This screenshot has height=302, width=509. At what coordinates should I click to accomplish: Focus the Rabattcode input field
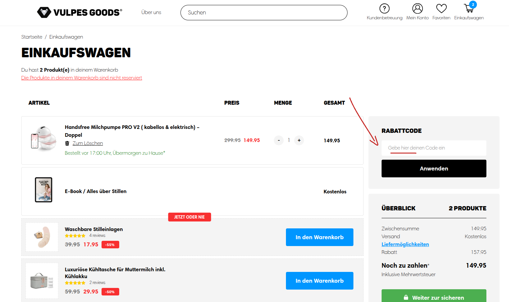pyautogui.click(x=434, y=148)
